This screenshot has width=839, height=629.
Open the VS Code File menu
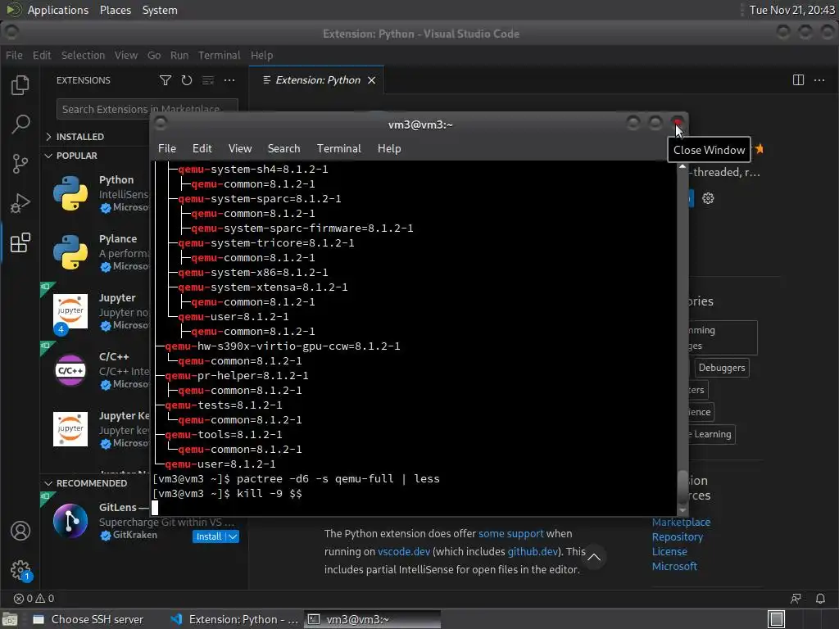14,55
